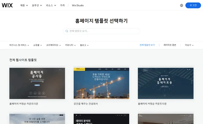
Task: Click the search magnifier icon
Action: pos(67,31)
